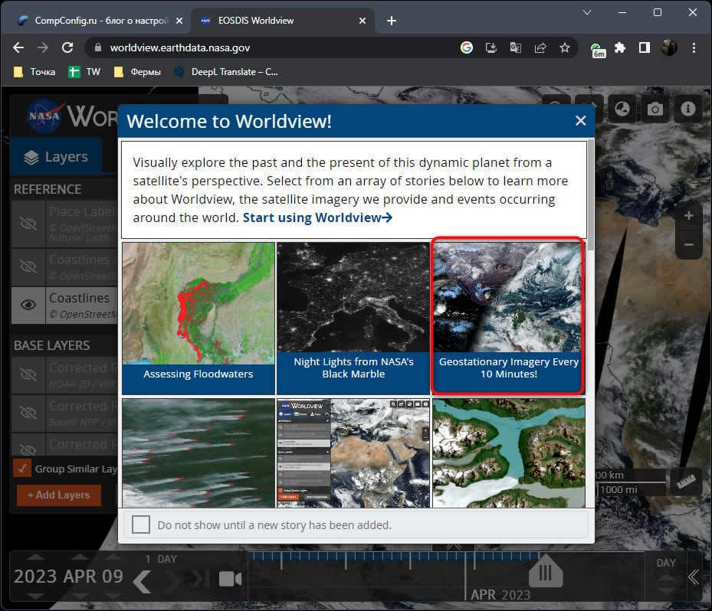Go back in browser history

(18, 47)
